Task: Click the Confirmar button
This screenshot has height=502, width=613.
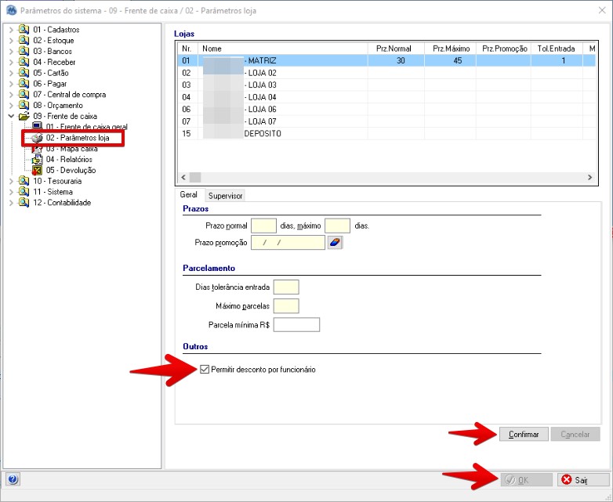Action: pyautogui.click(x=524, y=434)
